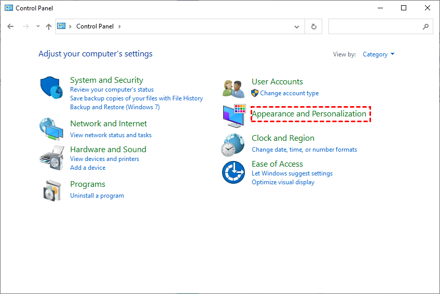Image resolution: width=440 pixels, height=294 pixels.
Task: Refresh the Control Panel view
Action: pos(313,26)
